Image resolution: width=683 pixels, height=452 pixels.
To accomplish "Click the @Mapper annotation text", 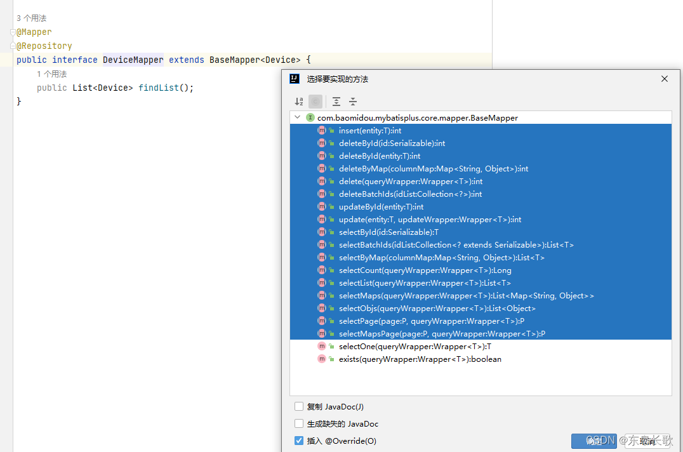I will [x=34, y=32].
